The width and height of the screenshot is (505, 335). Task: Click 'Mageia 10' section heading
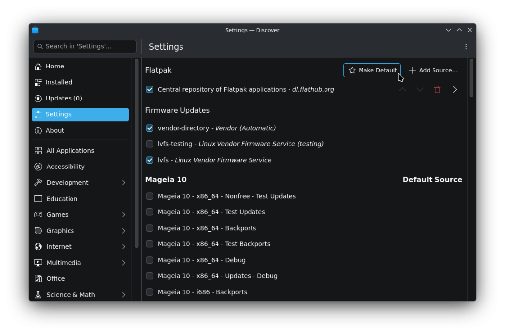166,179
